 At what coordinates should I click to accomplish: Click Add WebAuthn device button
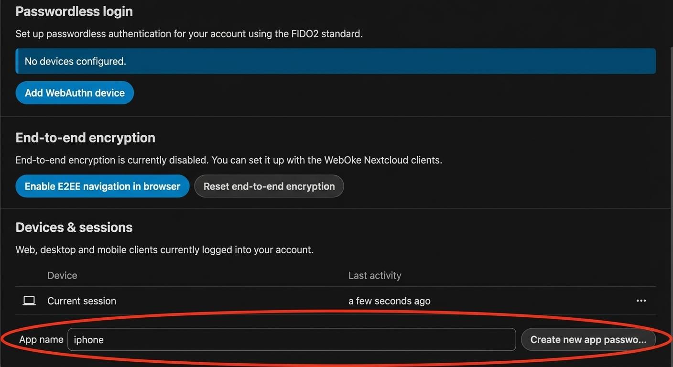(x=75, y=93)
